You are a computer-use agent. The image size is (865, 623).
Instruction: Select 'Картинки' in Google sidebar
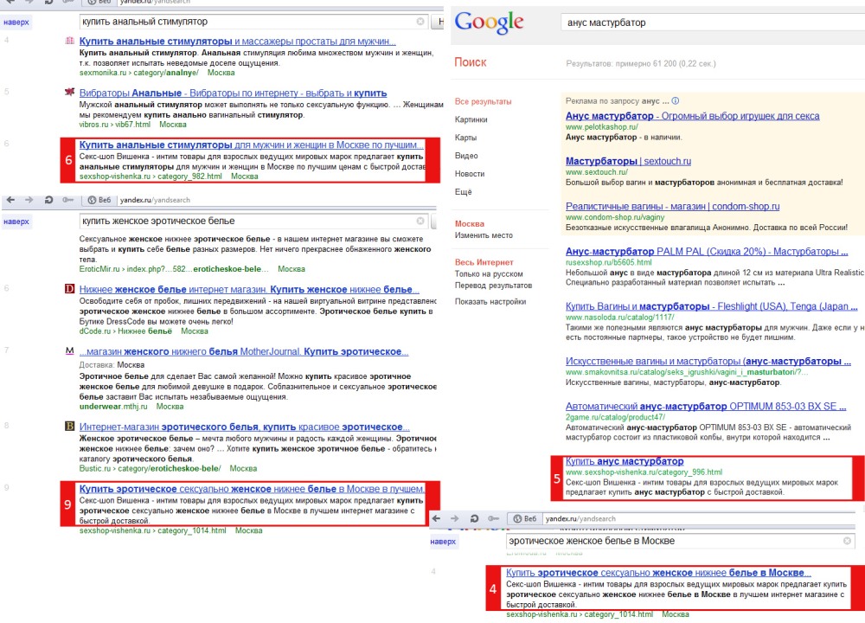[471, 119]
